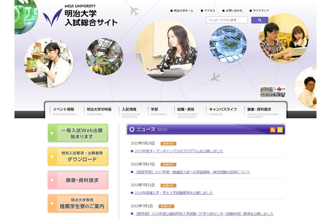331x220 pixels.
Task: Open お問い合わせ link in top menu
Action: [x=232, y=10]
